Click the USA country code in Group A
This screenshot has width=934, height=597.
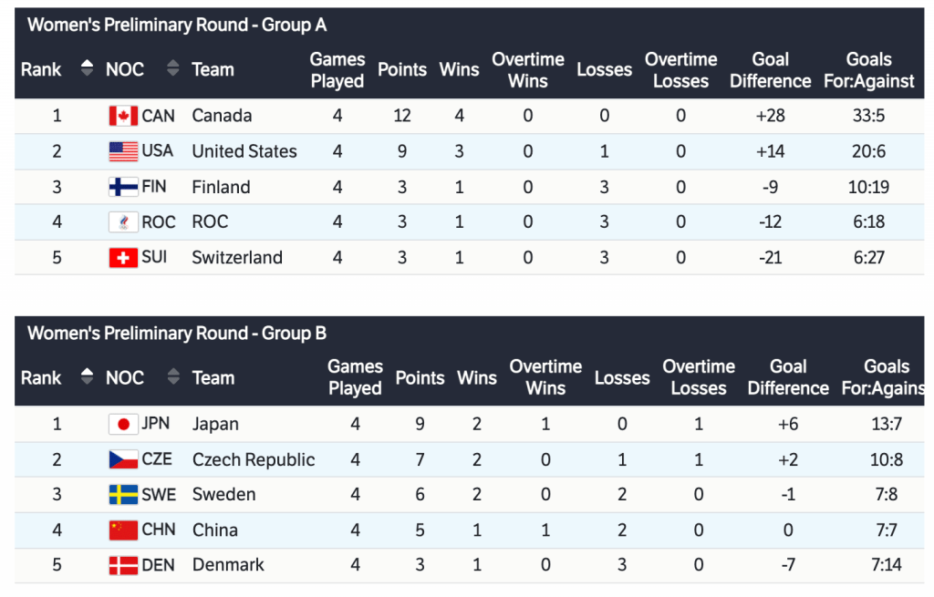(158, 151)
